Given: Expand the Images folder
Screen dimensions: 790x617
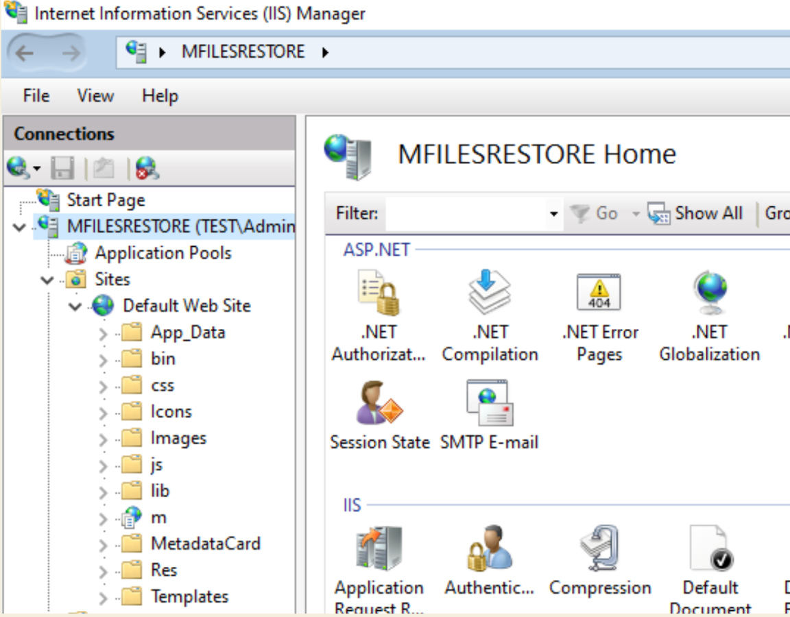Looking at the screenshot, I should [x=103, y=439].
